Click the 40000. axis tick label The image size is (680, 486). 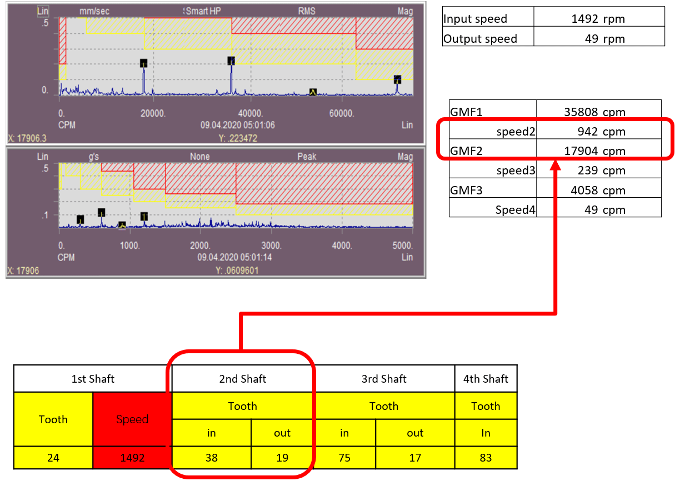point(251,113)
